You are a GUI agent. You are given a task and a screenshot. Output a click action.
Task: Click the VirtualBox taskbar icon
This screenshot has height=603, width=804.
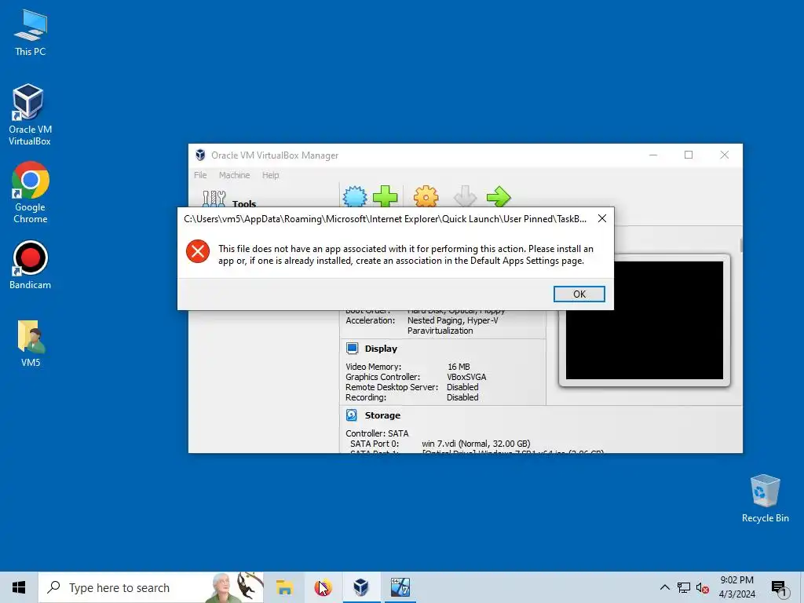[361, 587]
